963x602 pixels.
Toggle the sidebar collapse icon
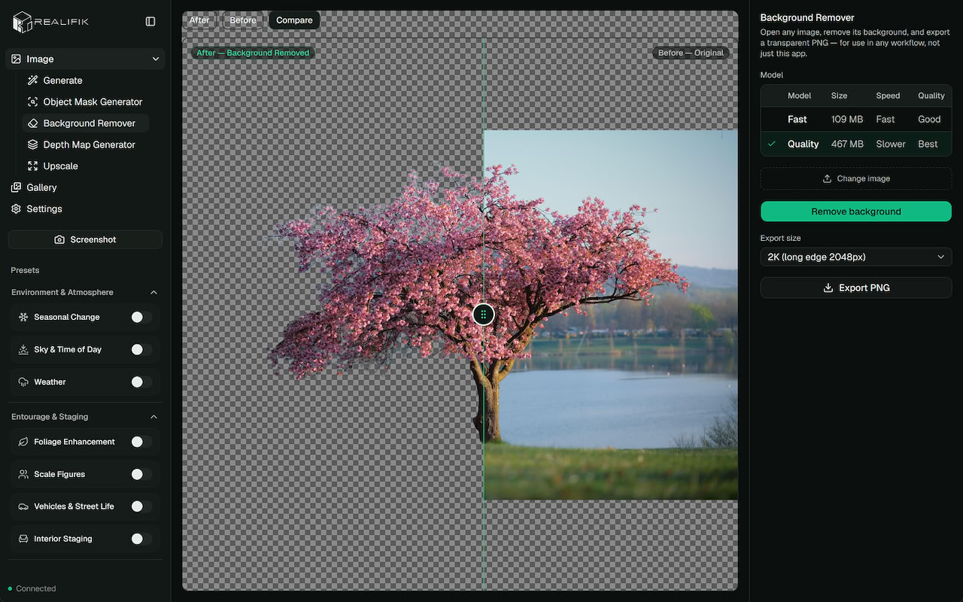pyautogui.click(x=150, y=22)
